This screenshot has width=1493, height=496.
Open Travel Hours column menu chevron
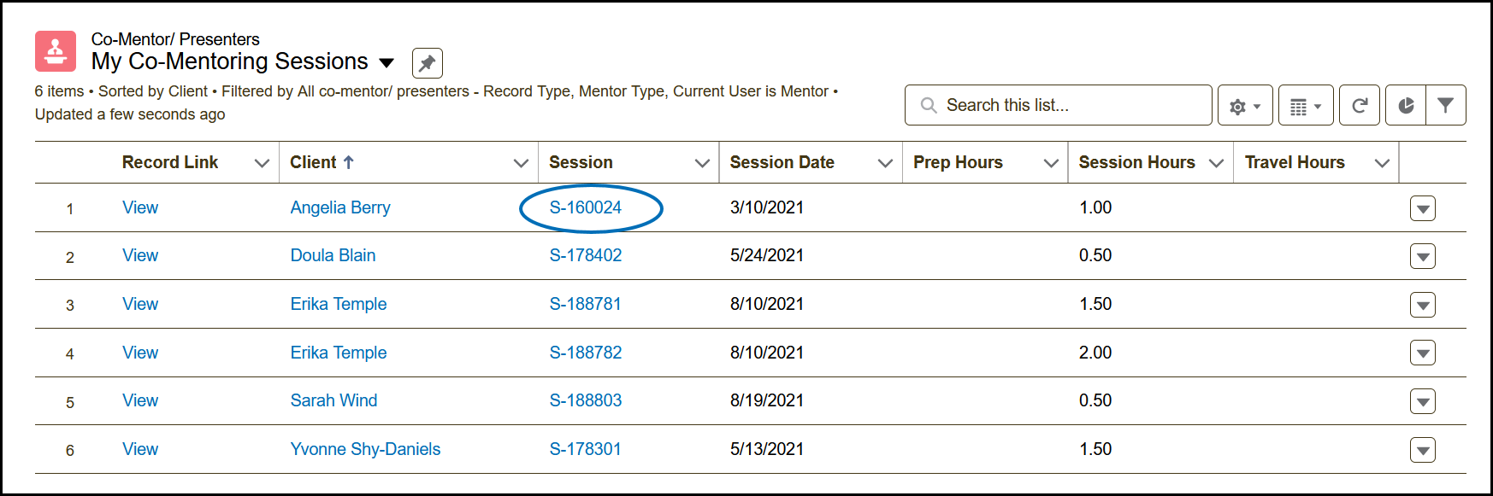[x=1382, y=163]
